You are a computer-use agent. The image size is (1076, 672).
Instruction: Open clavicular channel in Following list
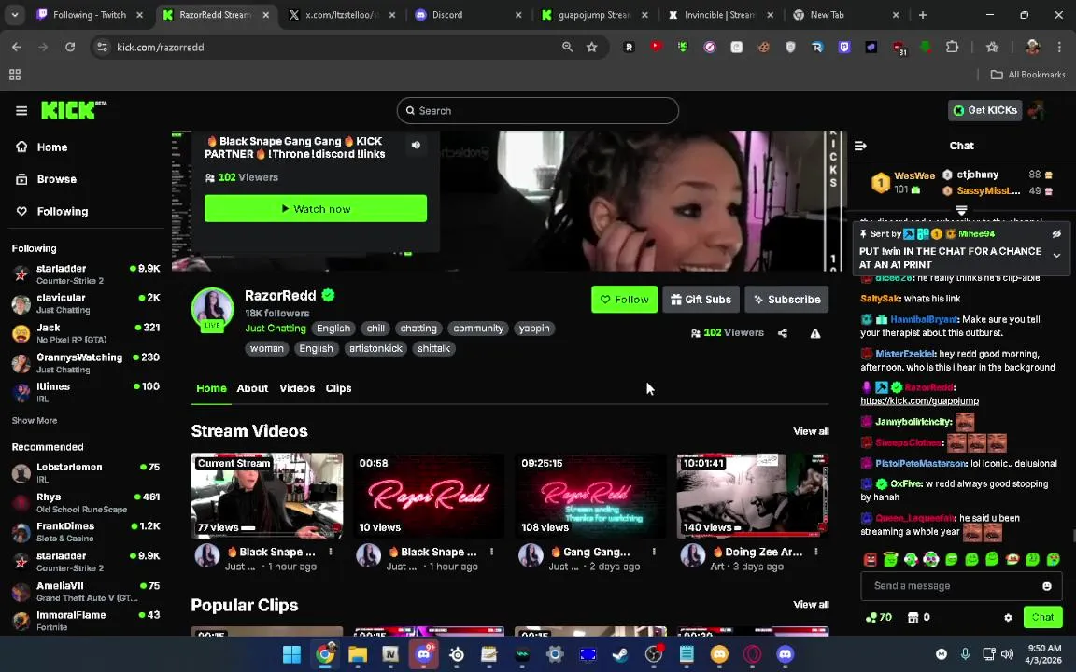pyautogui.click(x=86, y=303)
